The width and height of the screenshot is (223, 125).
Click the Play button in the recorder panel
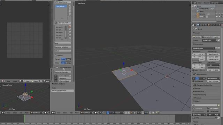coord(63,43)
